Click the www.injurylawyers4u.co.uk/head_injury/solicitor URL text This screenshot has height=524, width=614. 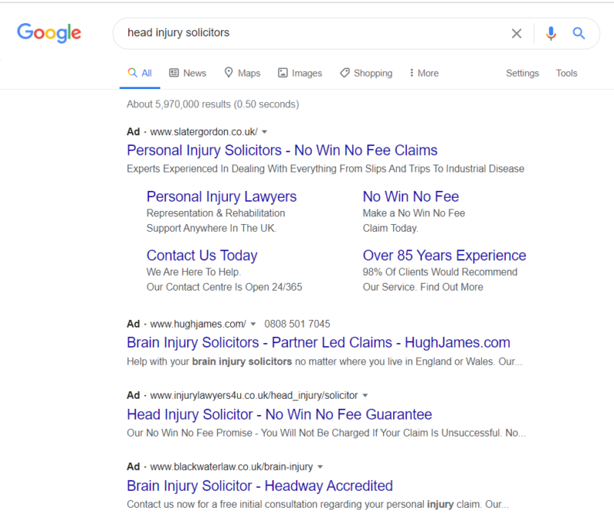(254, 395)
